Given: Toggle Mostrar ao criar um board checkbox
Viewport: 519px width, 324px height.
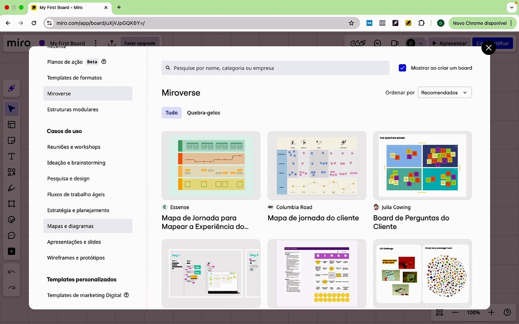Looking at the screenshot, I should coord(402,68).
